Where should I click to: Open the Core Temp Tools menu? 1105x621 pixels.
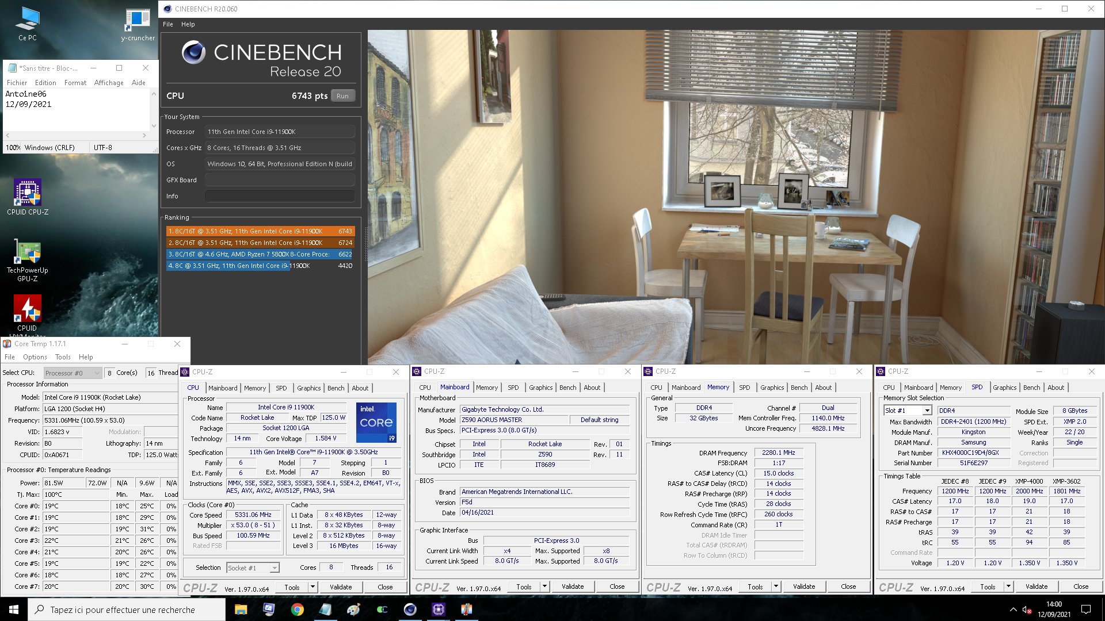[63, 357]
